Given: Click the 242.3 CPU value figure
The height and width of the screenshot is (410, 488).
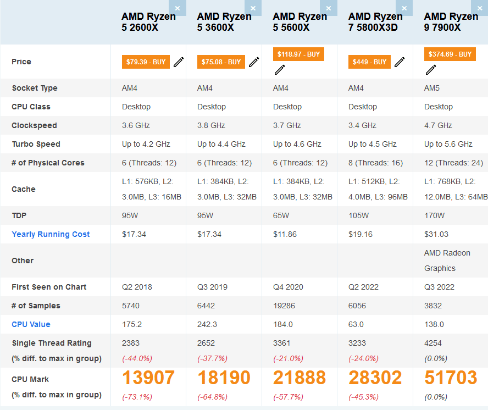Looking at the screenshot, I should tap(207, 324).
